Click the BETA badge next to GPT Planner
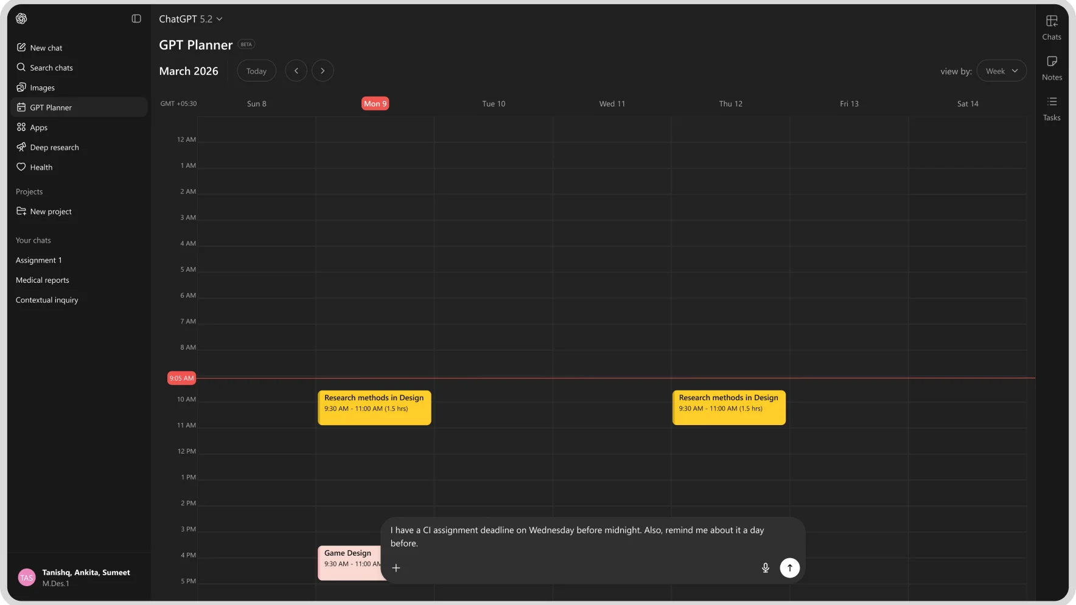 pyautogui.click(x=246, y=44)
